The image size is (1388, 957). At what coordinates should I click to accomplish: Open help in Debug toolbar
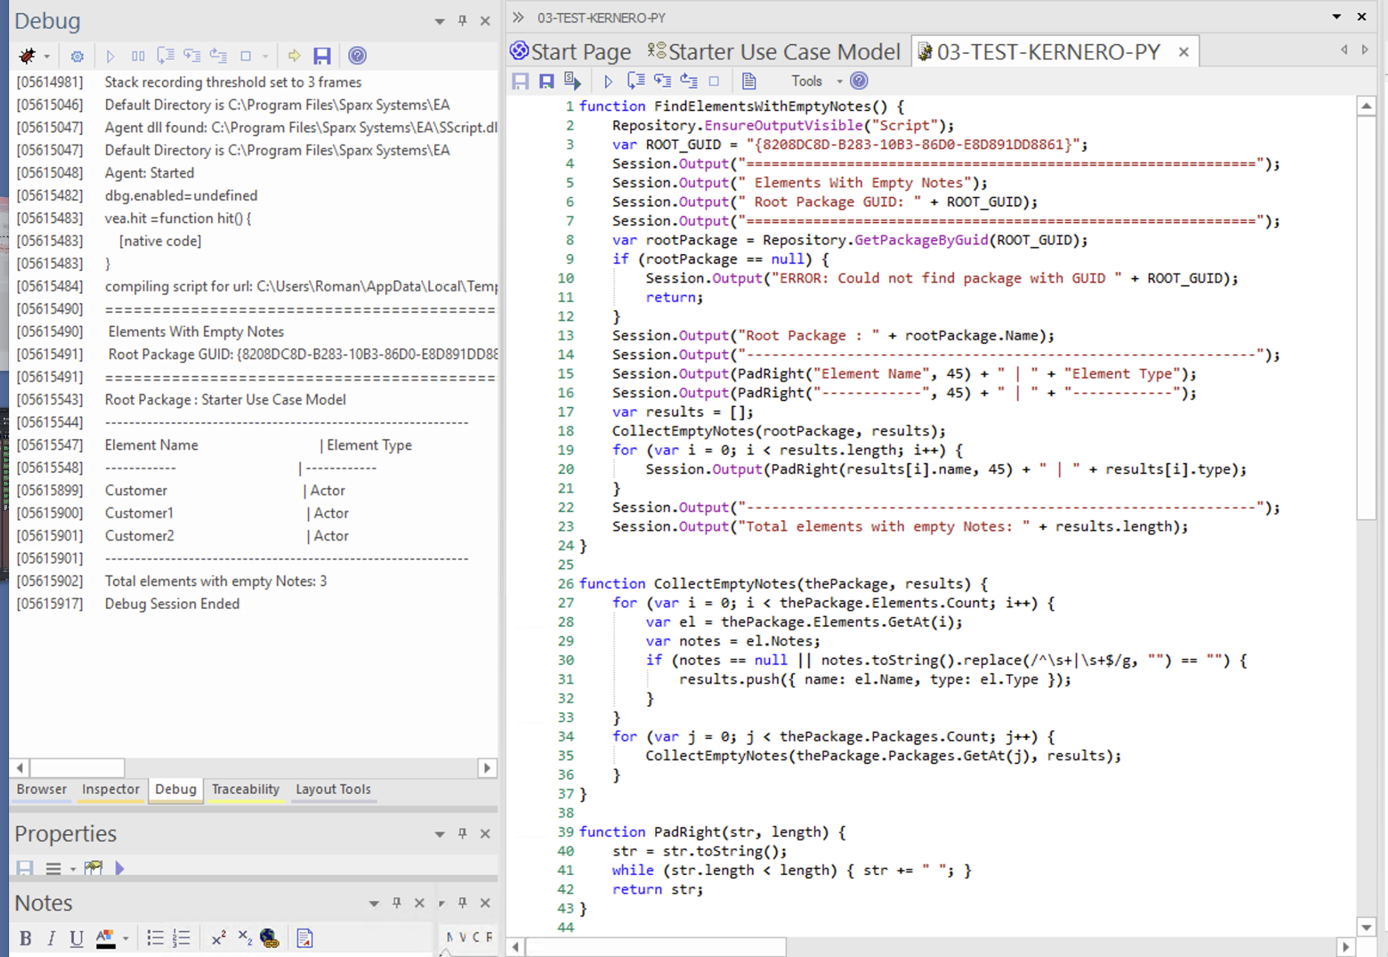(x=357, y=56)
